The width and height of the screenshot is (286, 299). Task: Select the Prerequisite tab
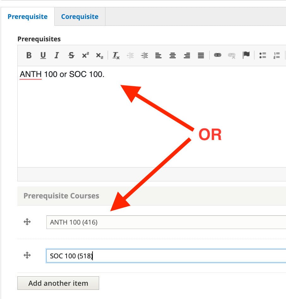(27, 17)
